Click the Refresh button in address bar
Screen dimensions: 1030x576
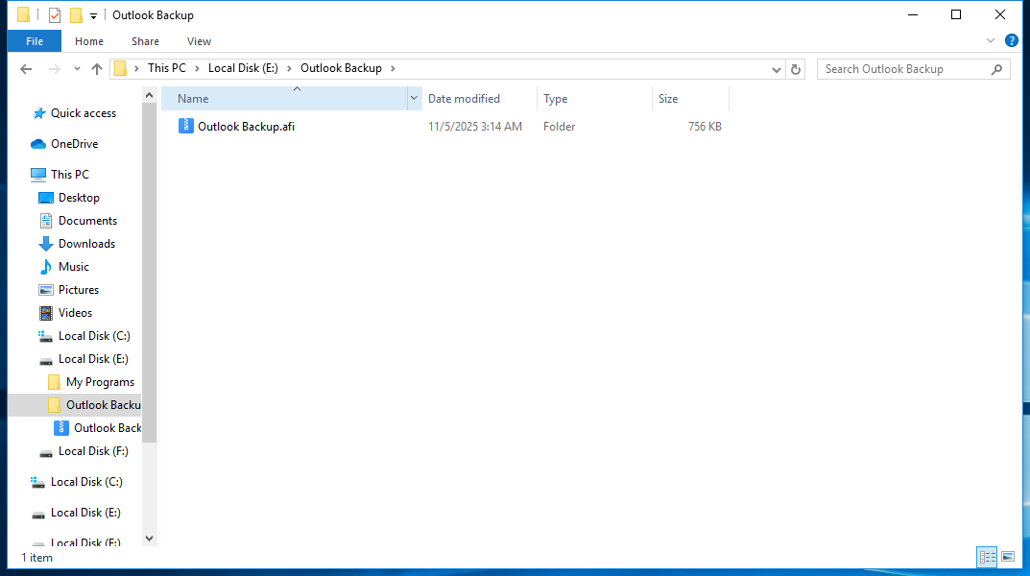795,69
